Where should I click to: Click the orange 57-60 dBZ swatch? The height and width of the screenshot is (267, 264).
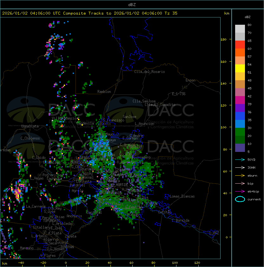[240, 52]
